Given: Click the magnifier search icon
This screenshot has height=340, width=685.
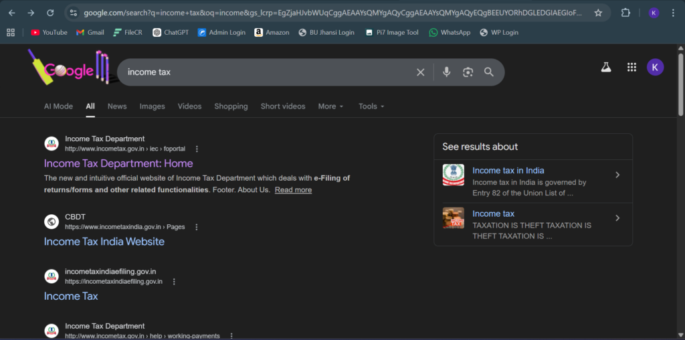Looking at the screenshot, I should tap(489, 72).
